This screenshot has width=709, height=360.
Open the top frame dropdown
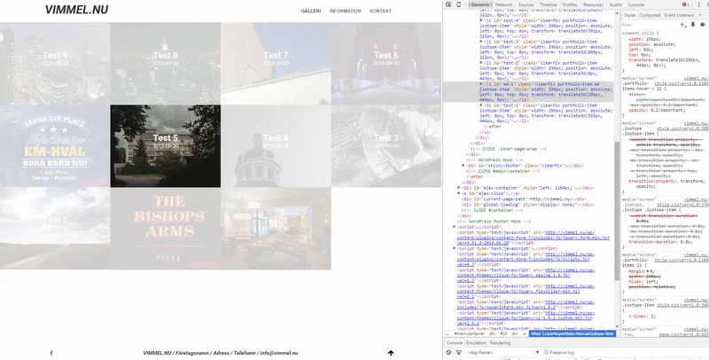[x=503, y=352]
